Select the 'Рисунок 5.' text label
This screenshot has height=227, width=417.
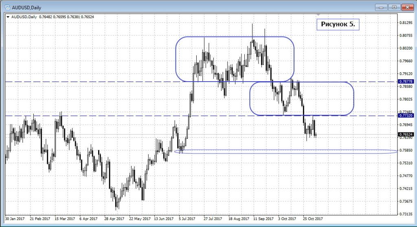338,24
